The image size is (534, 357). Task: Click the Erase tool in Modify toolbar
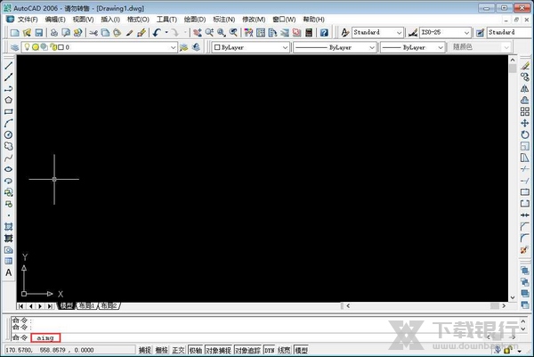pyautogui.click(x=524, y=65)
